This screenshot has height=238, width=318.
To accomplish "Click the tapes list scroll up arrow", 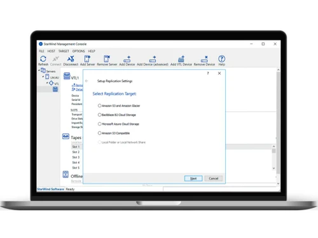I will point(273,147).
